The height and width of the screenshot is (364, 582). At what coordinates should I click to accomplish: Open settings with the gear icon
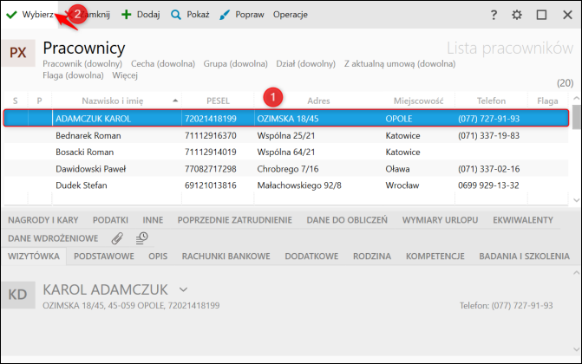(x=517, y=15)
